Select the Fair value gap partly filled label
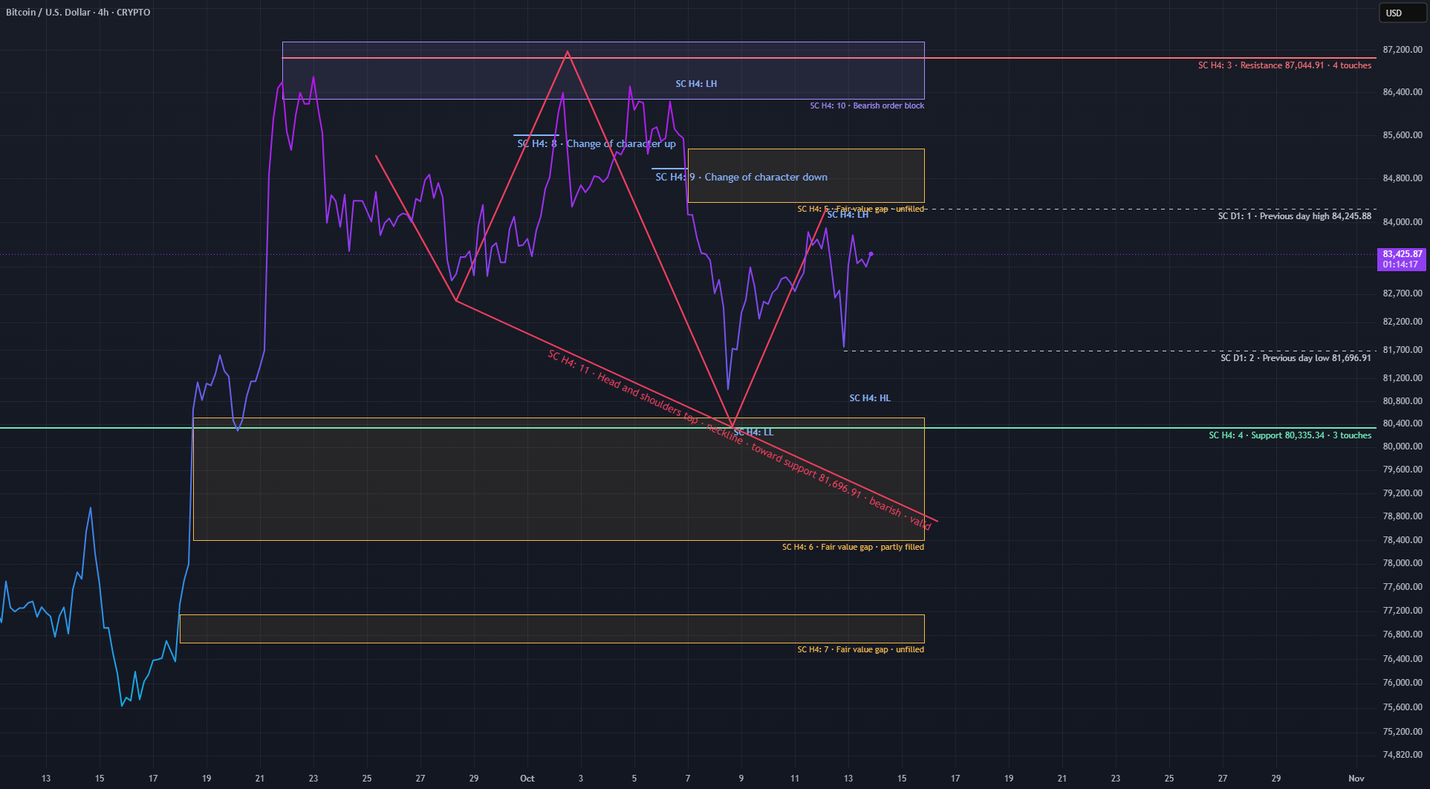 coord(853,547)
